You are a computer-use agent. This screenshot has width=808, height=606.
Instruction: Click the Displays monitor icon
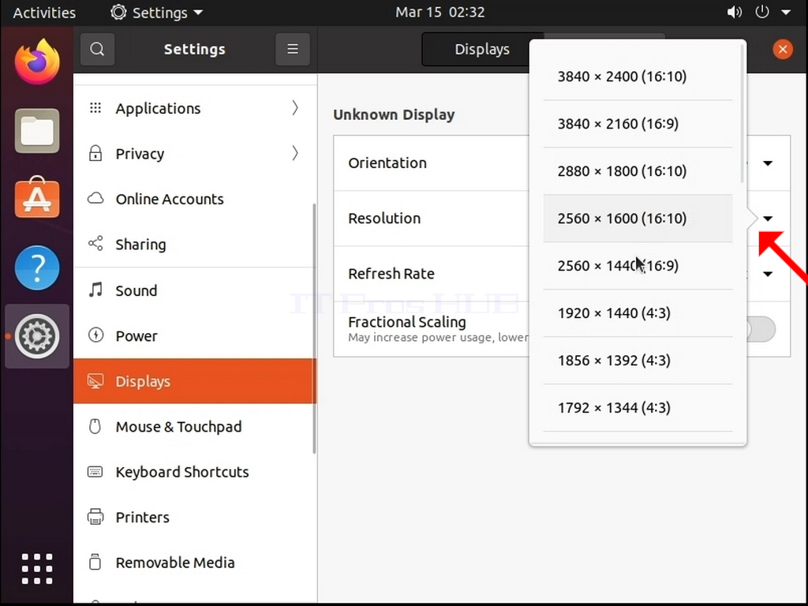pos(95,381)
